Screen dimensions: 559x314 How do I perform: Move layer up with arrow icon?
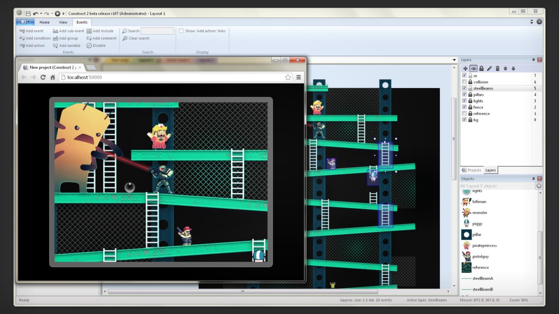point(505,68)
